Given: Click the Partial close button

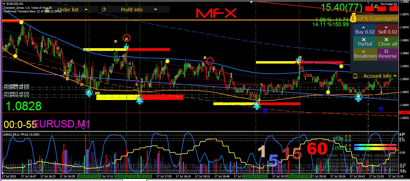Looking at the screenshot, I should pos(365,42).
